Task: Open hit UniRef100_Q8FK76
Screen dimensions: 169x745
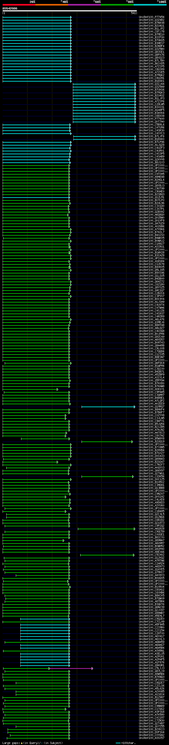Action: tap(151, 55)
